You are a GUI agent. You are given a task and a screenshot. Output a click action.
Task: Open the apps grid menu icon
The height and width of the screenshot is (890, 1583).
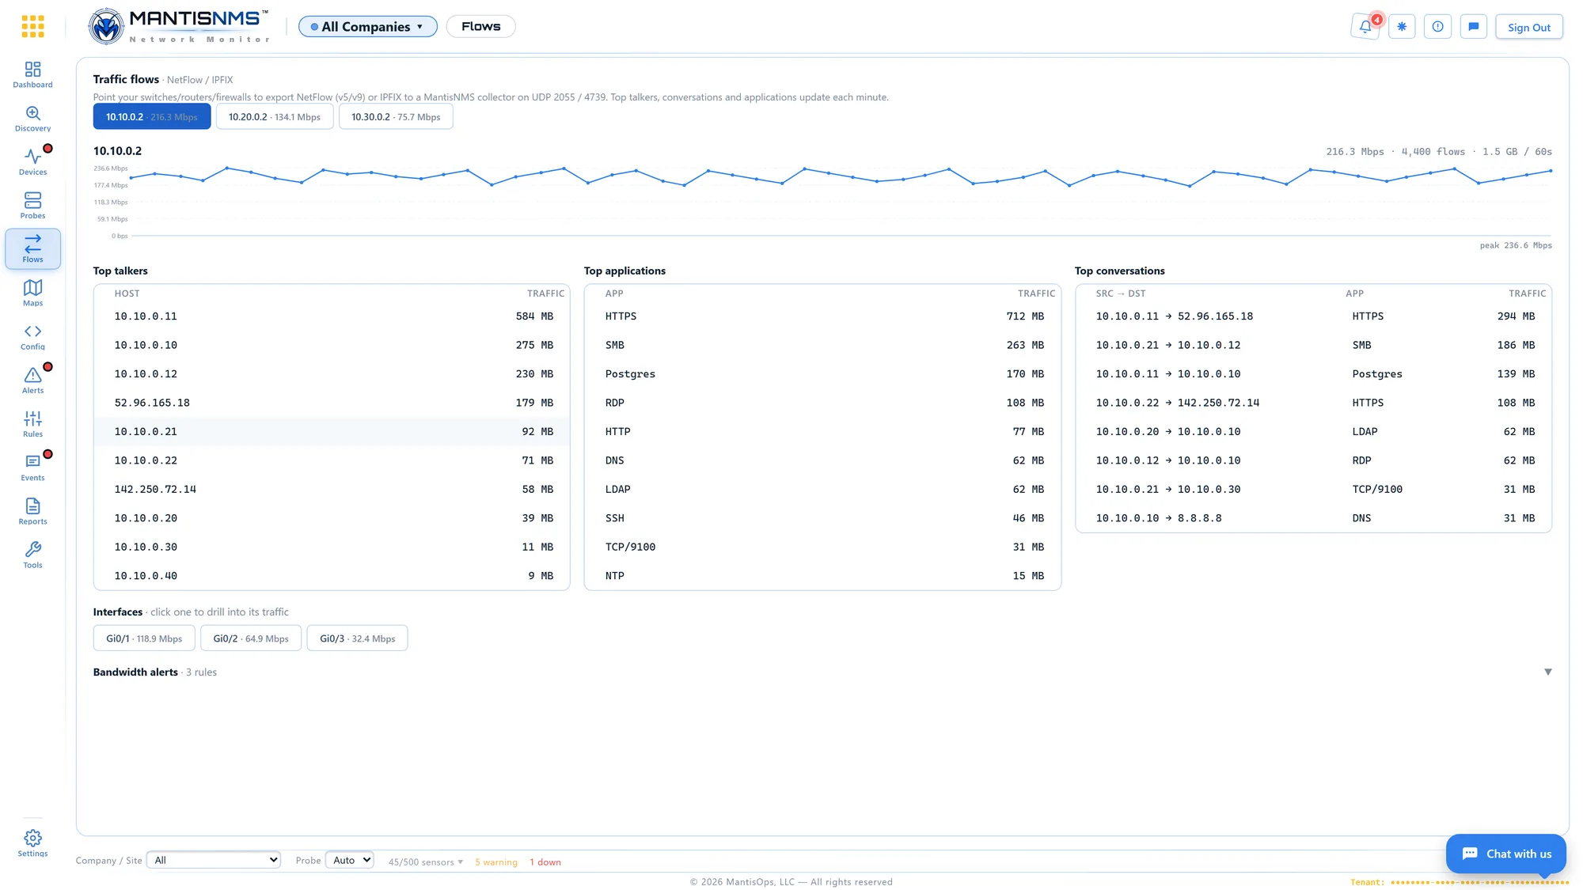pyautogui.click(x=32, y=26)
